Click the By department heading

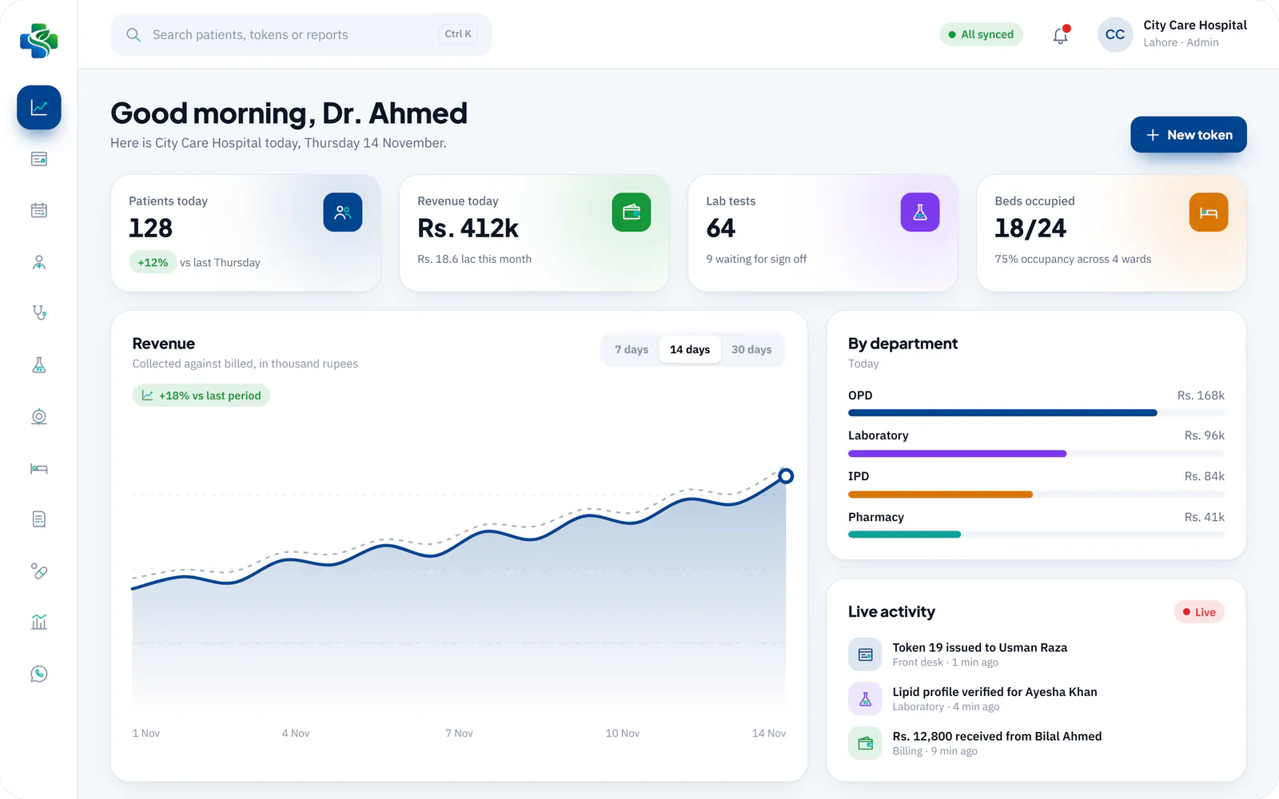[902, 344]
